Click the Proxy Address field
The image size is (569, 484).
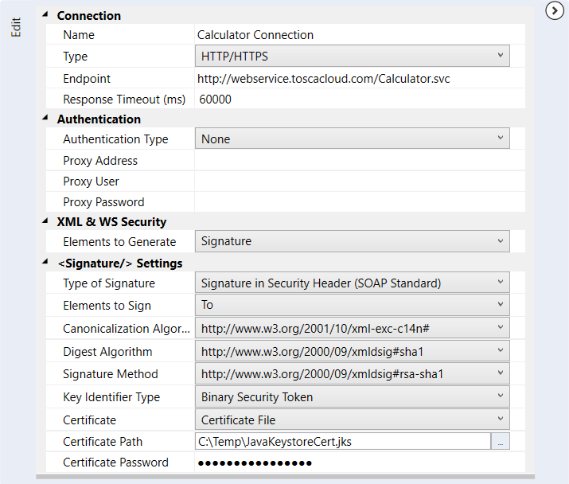pyautogui.click(x=358, y=160)
